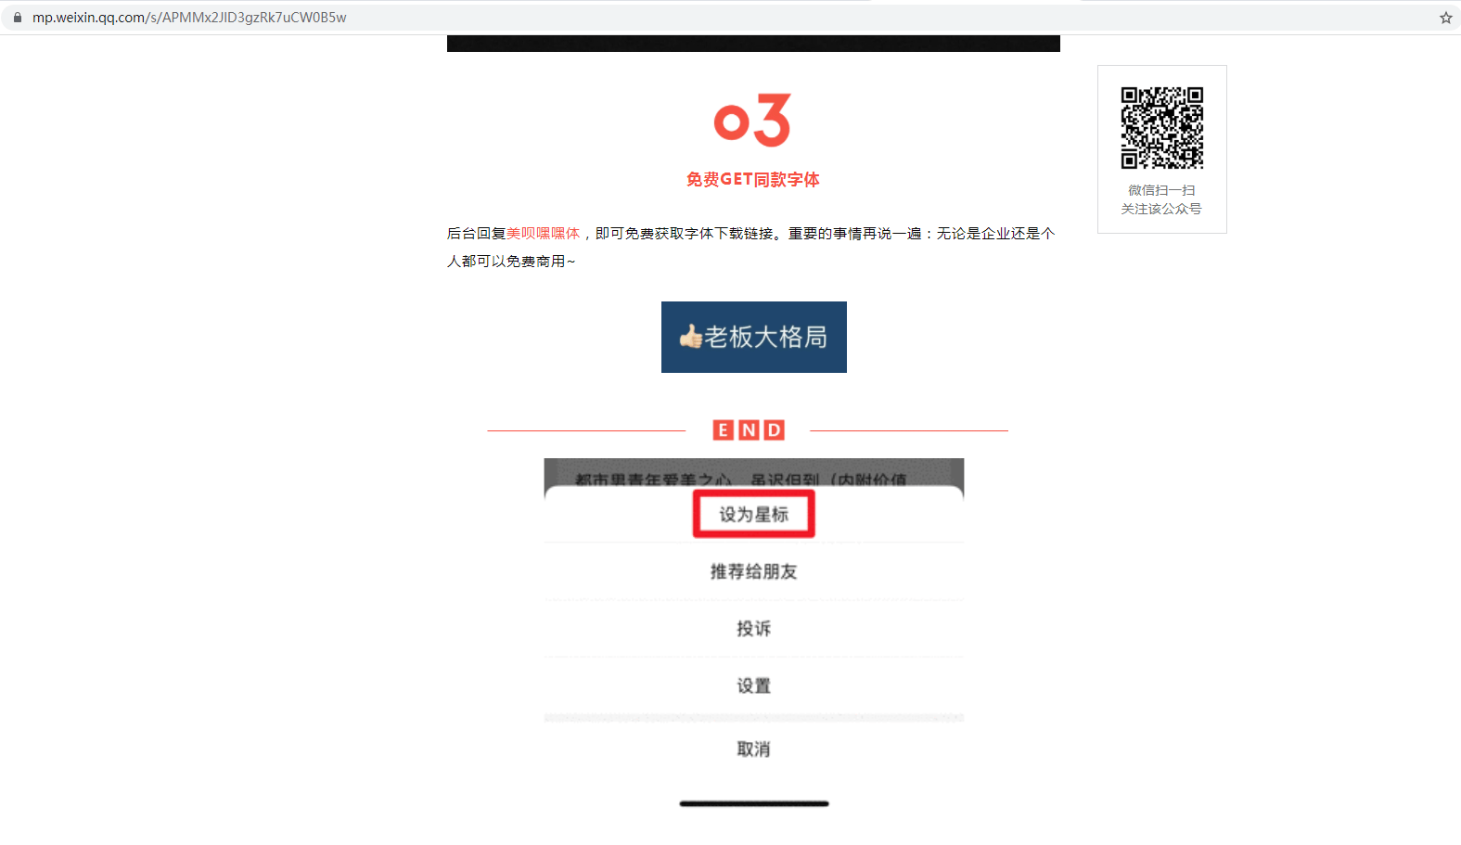Click the red letter N block
This screenshot has width=1461, height=845.
tap(749, 429)
